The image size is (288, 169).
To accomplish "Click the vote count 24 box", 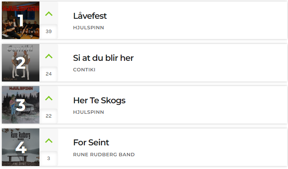I will pos(49,74).
